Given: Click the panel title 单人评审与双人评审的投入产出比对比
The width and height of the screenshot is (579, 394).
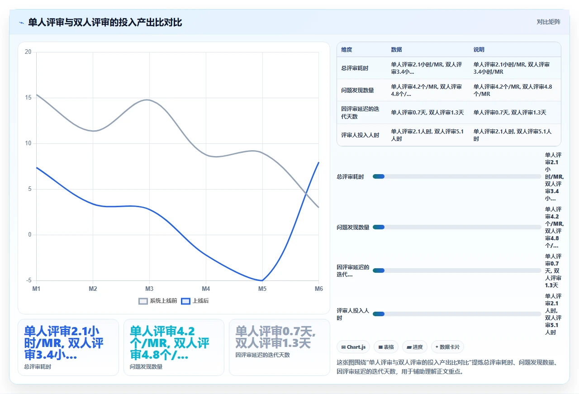Looking at the screenshot, I should tap(105, 22).
